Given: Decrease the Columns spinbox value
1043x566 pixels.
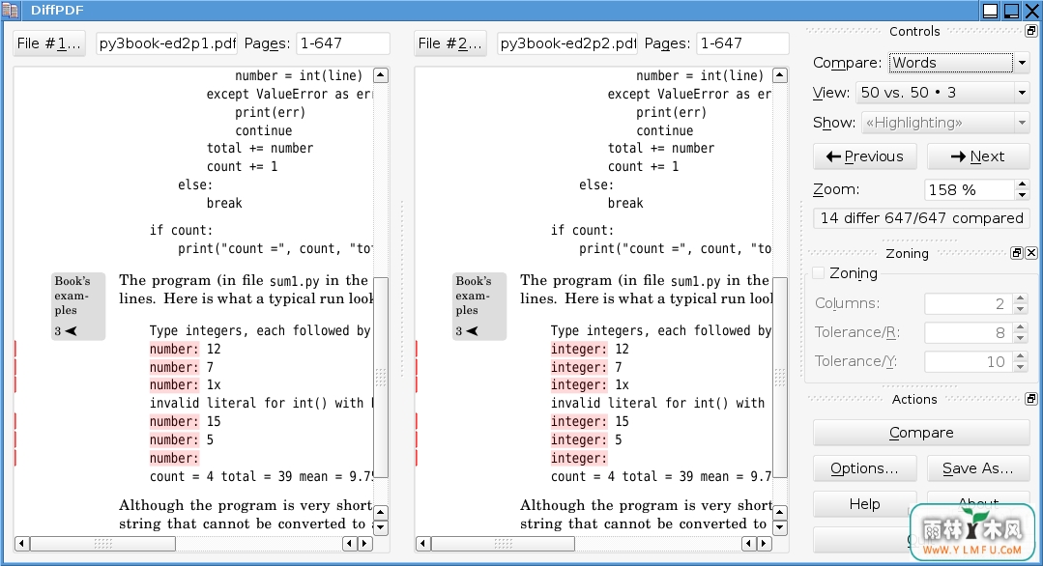Looking at the screenshot, I should coord(1021,308).
